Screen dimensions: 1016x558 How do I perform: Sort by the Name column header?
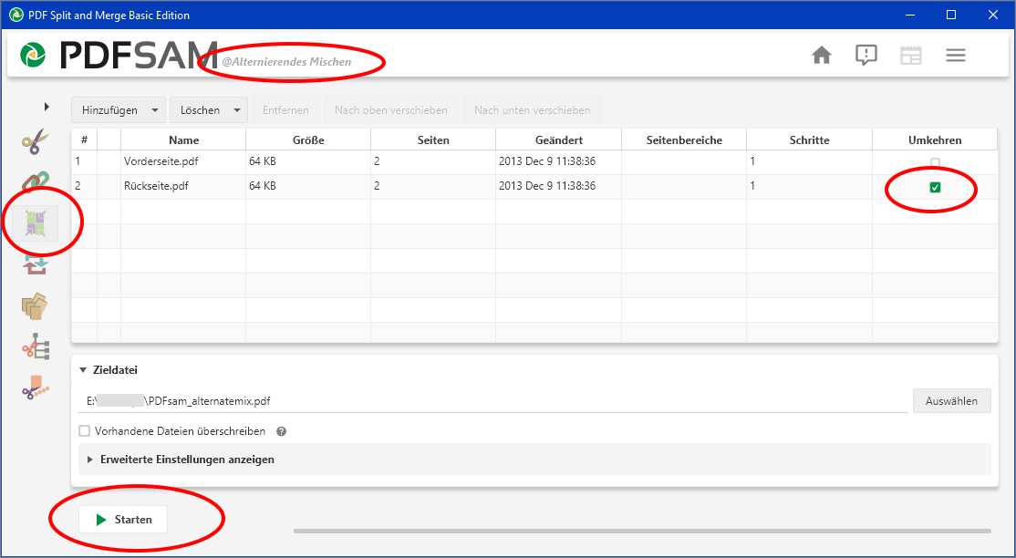[x=183, y=140]
